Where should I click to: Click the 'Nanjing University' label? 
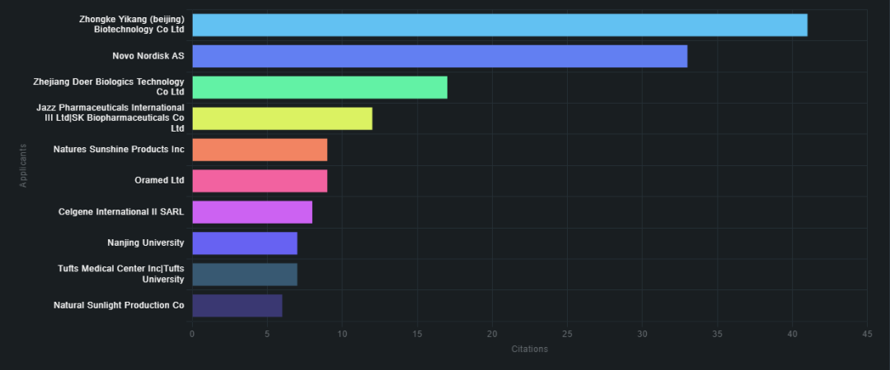[x=145, y=243]
